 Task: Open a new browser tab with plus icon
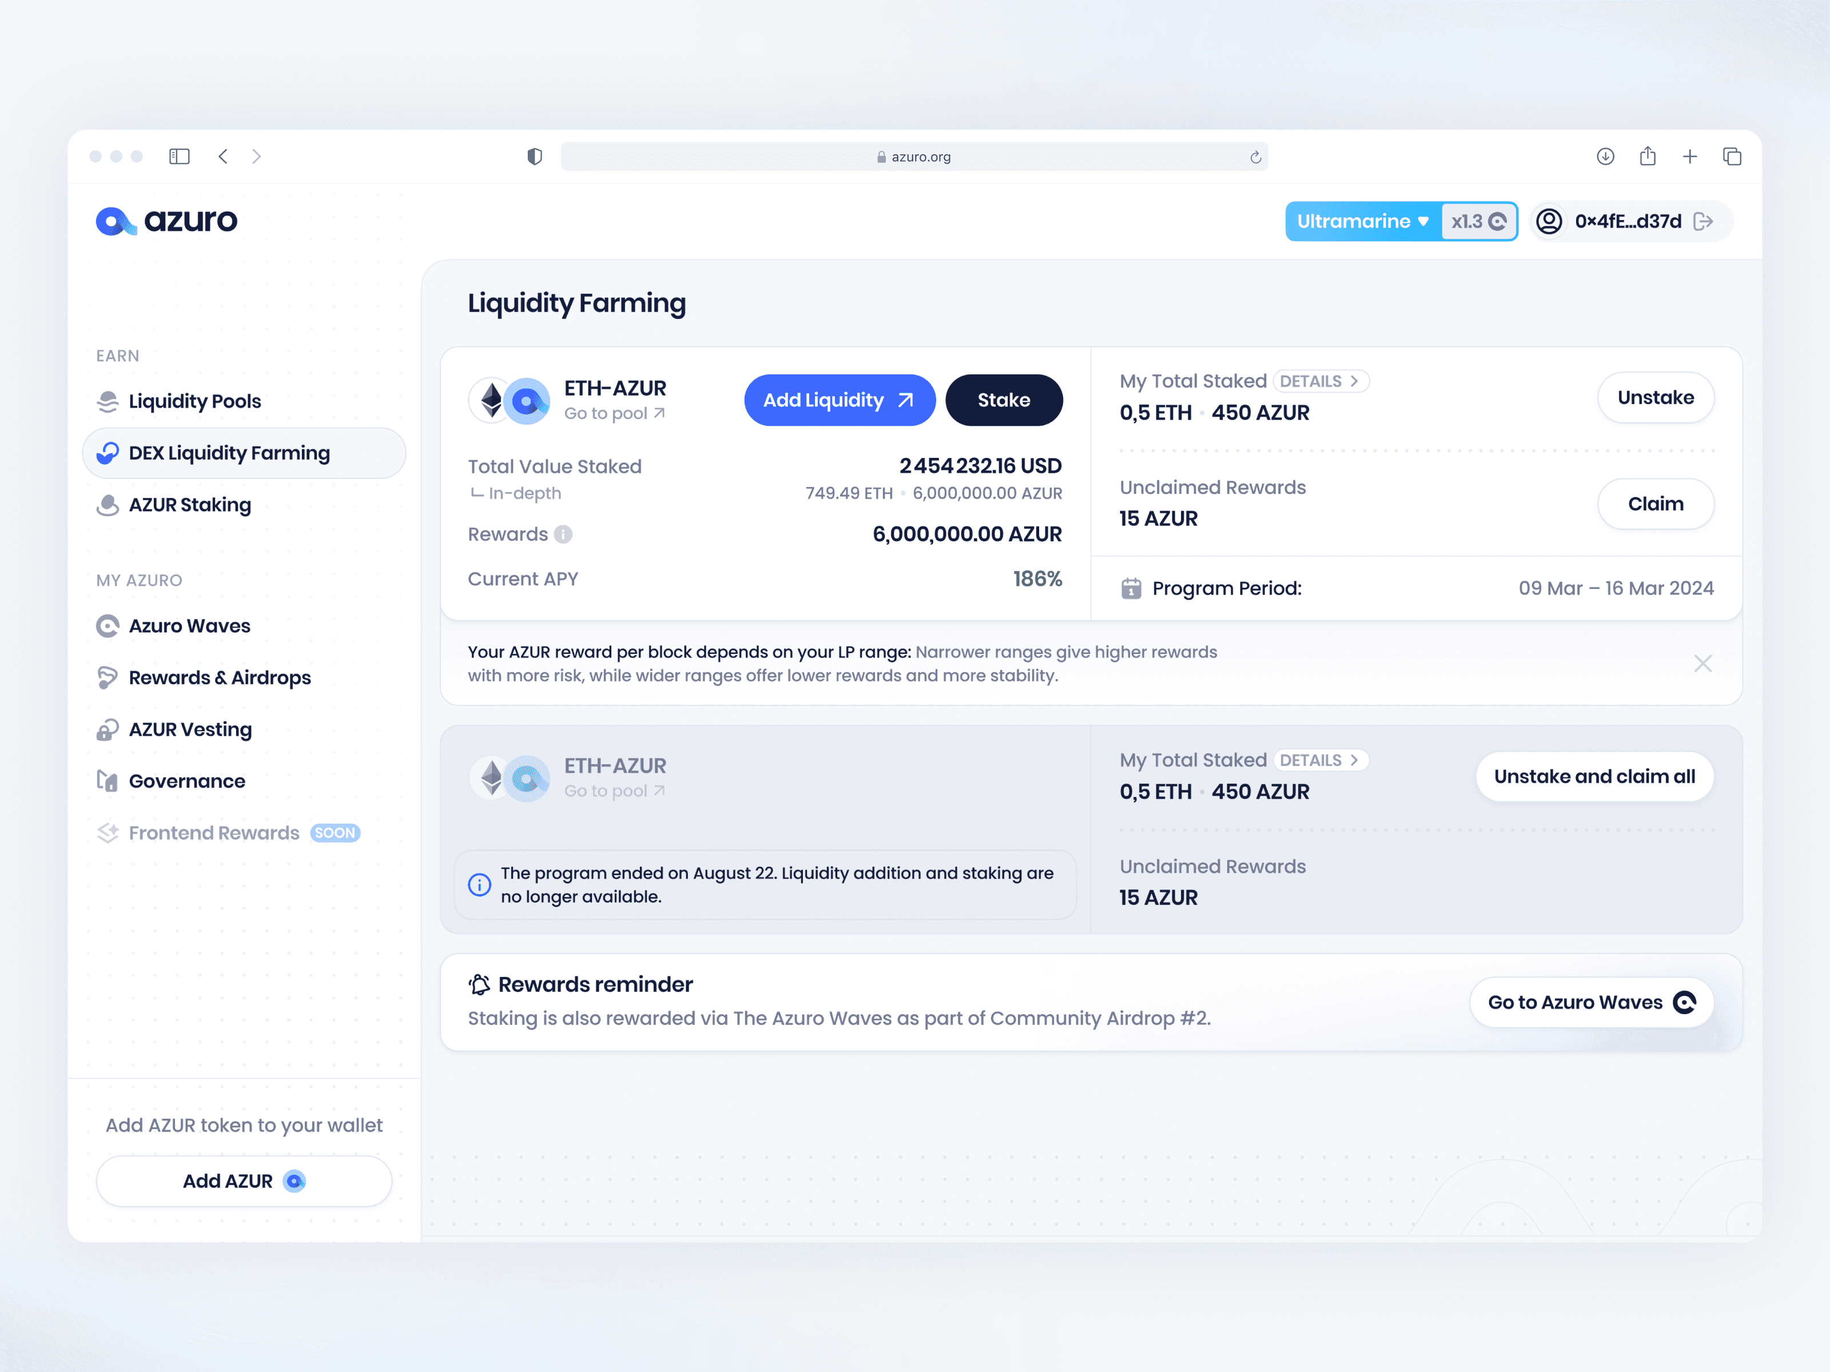click(x=1689, y=156)
